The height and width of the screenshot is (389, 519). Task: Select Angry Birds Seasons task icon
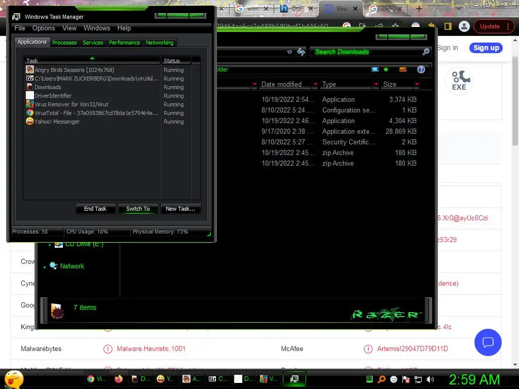[x=30, y=70]
